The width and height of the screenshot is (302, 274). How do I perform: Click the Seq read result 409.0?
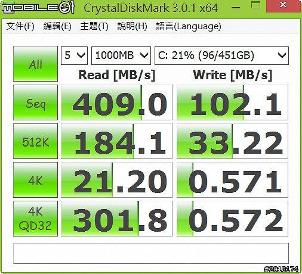click(116, 102)
